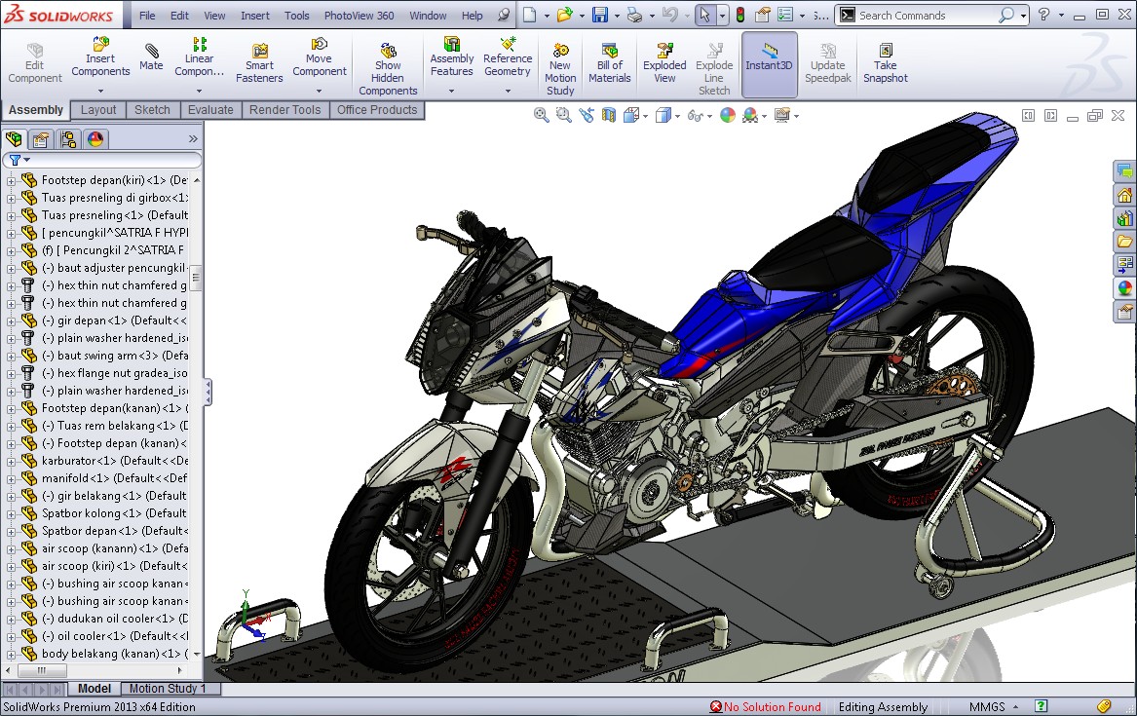The image size is (1137, 716).
Task: Open Reference Geometry tool
Action: pyautogui.click(x=508, y=57)
